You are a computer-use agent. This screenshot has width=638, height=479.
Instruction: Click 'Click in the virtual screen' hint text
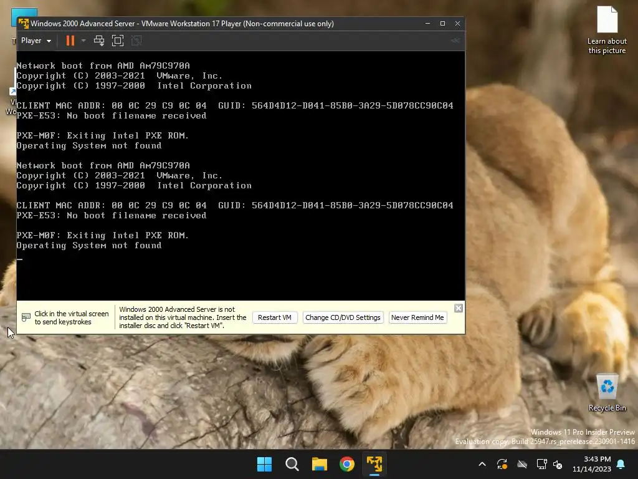[71, 317]
